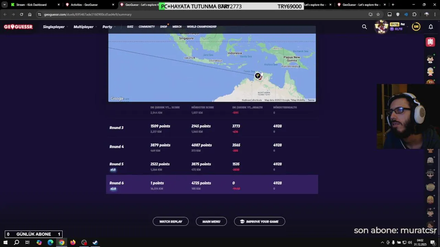Click the microphone tray icon
Viewport: 440px width, 247px height.
point(393,243)
